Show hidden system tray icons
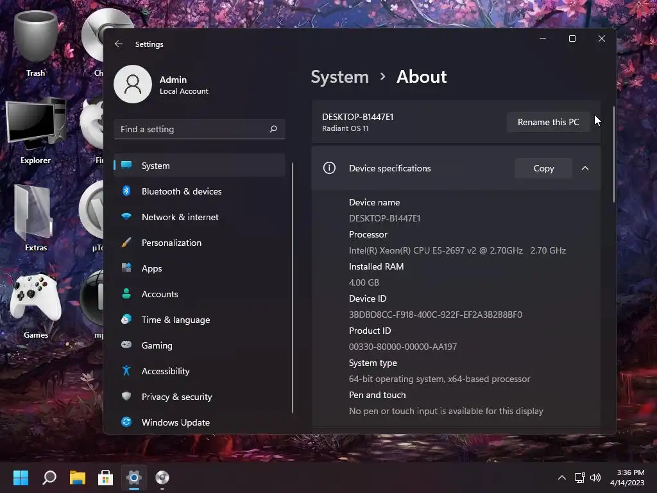 click(x=562, y=478)
